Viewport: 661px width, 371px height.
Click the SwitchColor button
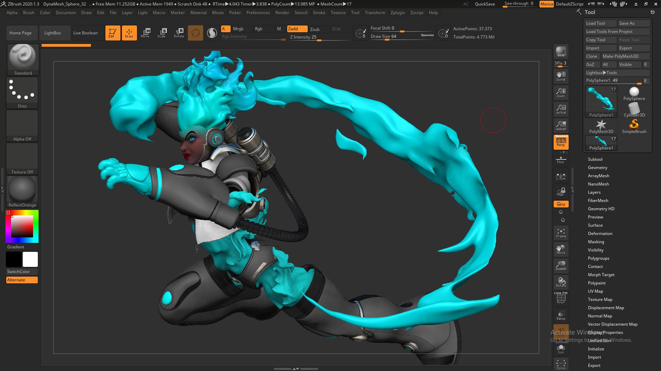22,272
